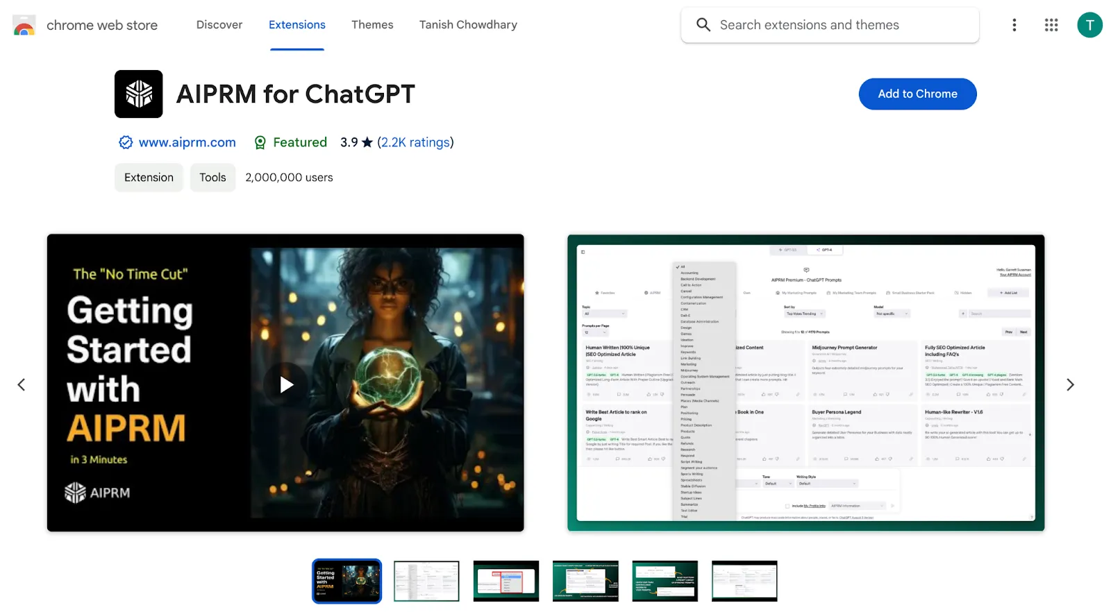Viewport: 1111px width, 612px height.
Task: Go to the Discover tab
Action: pos(219,25)
